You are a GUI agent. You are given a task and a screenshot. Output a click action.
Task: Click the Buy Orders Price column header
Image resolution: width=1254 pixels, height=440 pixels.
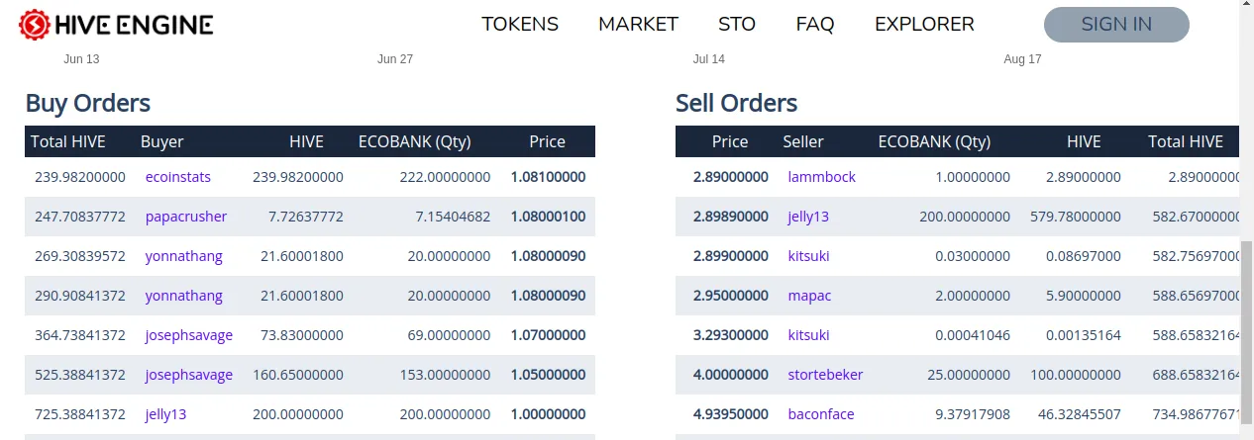point(547,141)
